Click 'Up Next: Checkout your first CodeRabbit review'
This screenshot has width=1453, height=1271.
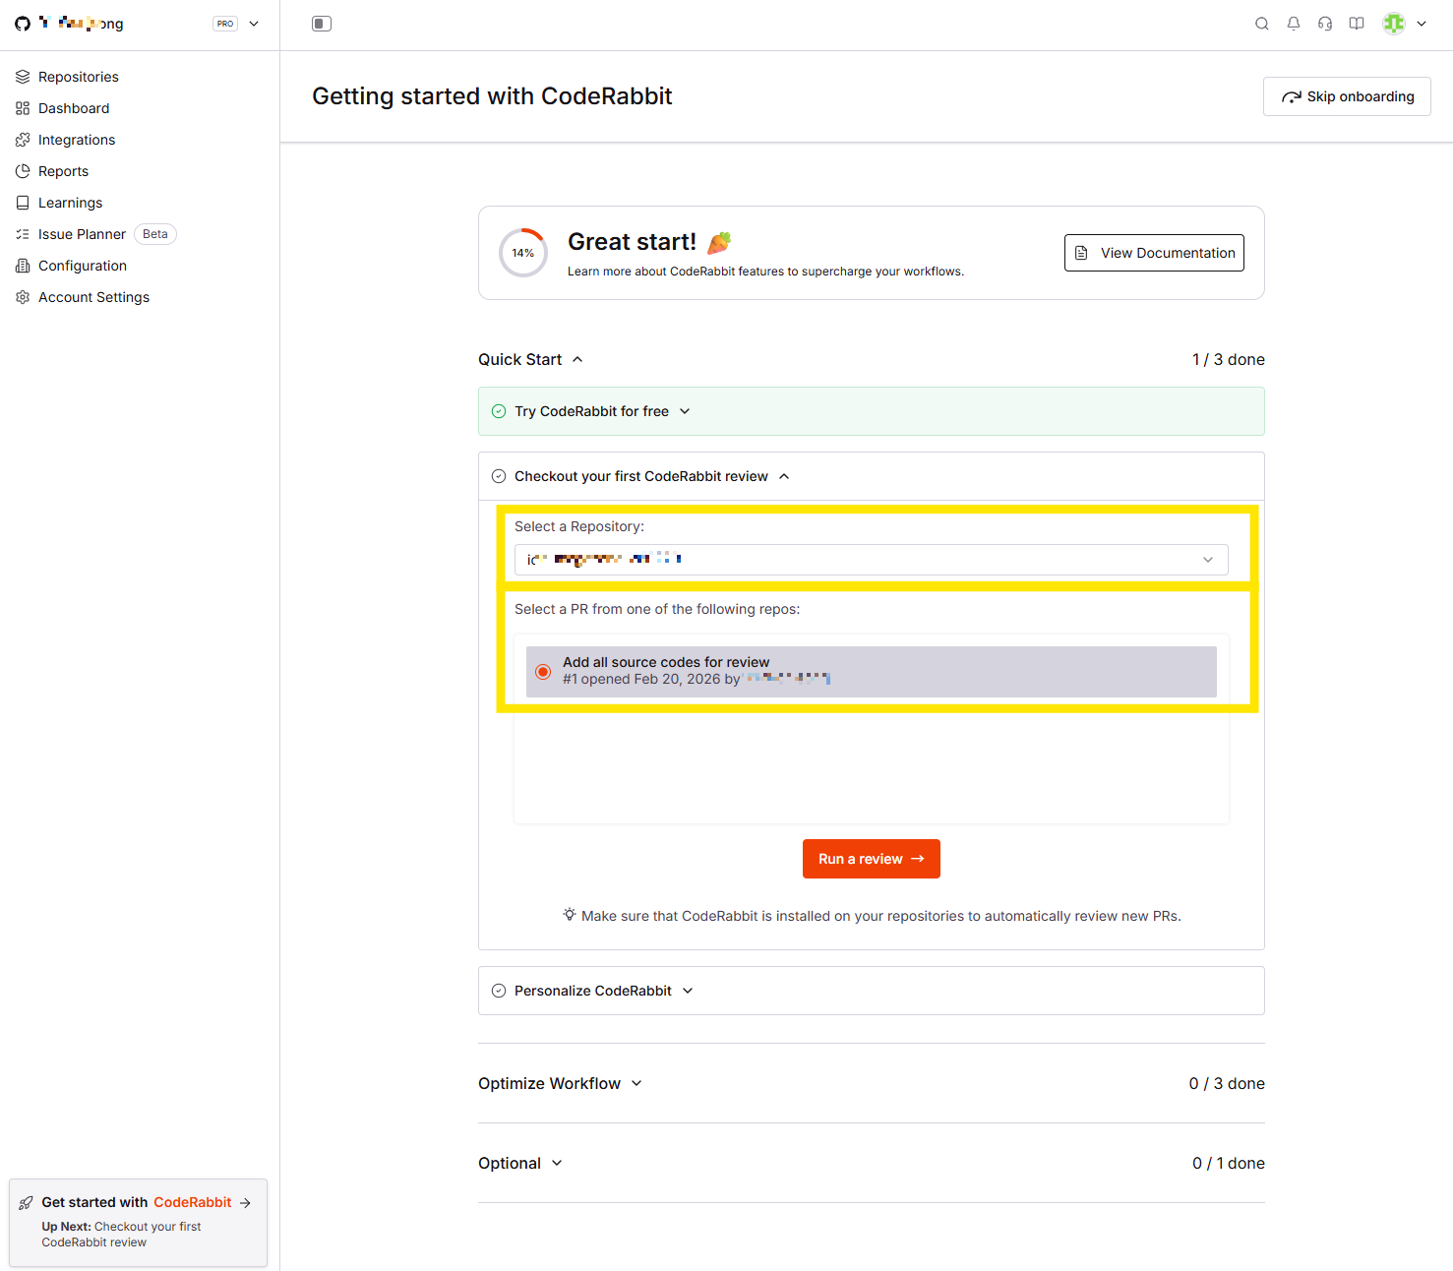[121, 1235]
